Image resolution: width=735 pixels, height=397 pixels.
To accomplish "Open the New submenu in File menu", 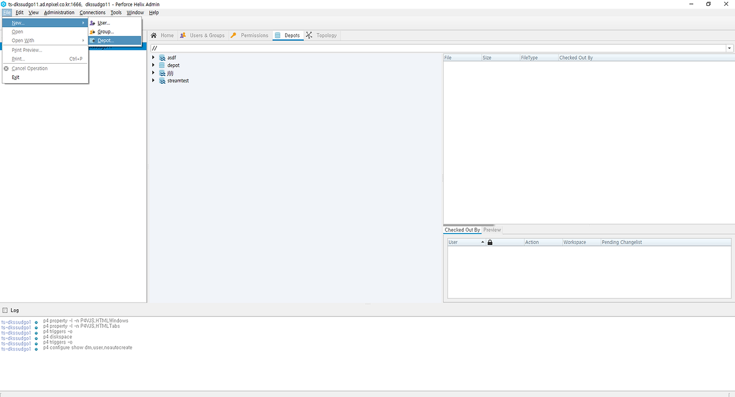I will [x=45, y=23].
